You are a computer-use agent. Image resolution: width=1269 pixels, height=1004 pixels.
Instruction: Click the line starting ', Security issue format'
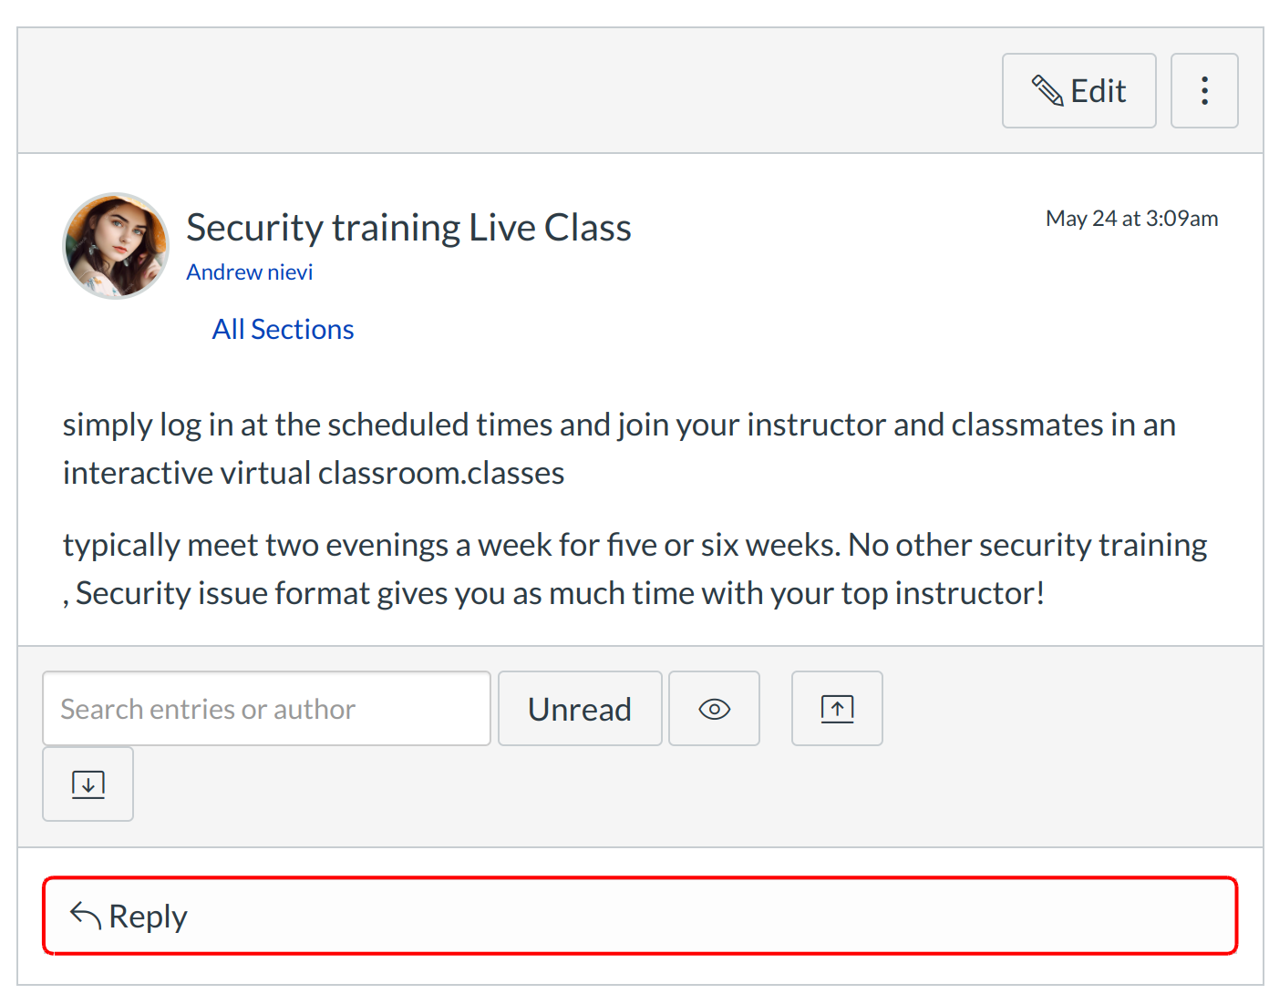click(553, 593)
